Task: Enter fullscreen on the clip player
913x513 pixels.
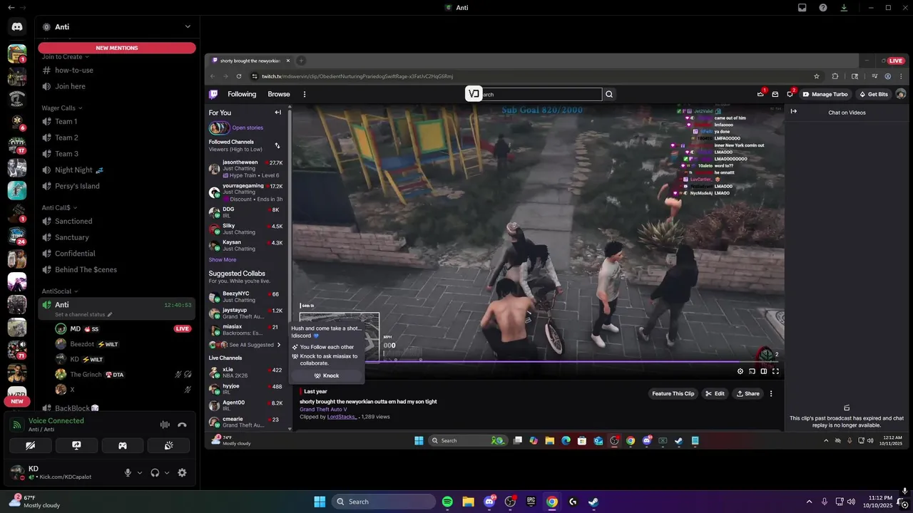Action: point(775,371)
